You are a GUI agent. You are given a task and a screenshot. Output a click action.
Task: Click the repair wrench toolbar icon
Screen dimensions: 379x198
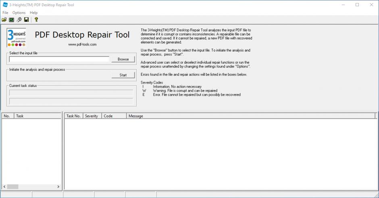pos(19,20)
